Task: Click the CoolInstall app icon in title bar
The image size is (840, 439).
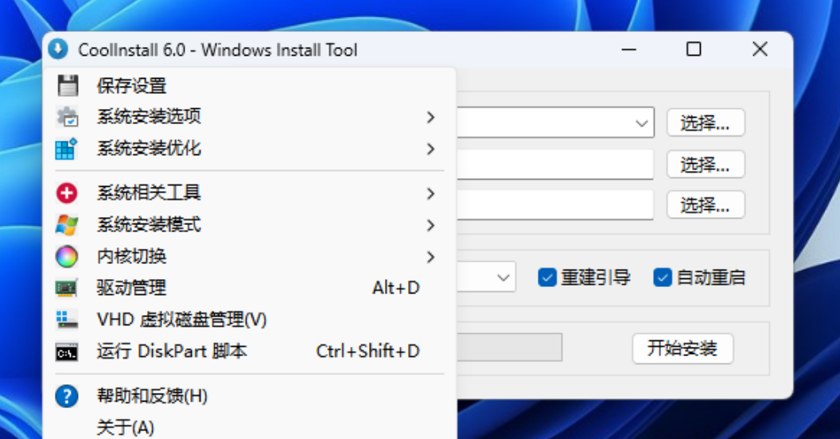Action: (x=58, y=49)
